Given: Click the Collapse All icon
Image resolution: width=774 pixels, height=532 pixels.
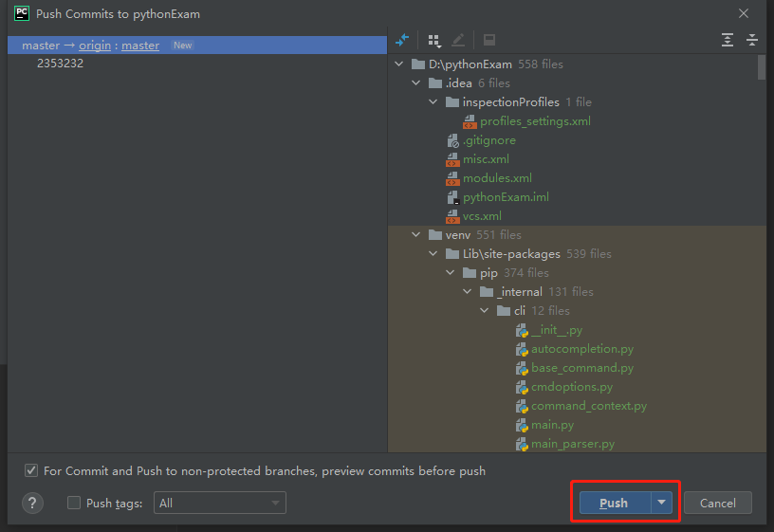Looking at the screenshot, I should click(752, 40).
